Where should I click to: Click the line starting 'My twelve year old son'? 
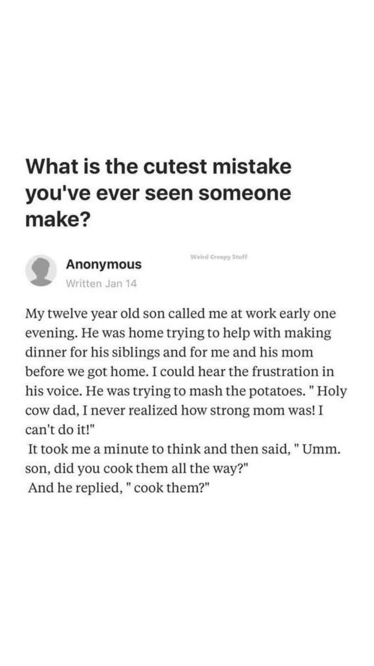pyautogui.click(x=181, y=314)
